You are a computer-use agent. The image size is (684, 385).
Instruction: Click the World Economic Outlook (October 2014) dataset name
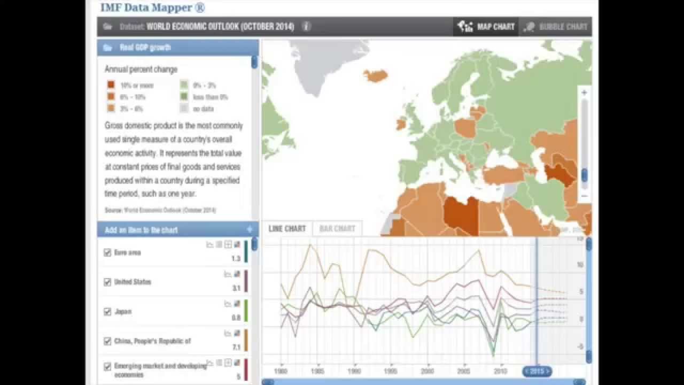click(x=220, y=26)
